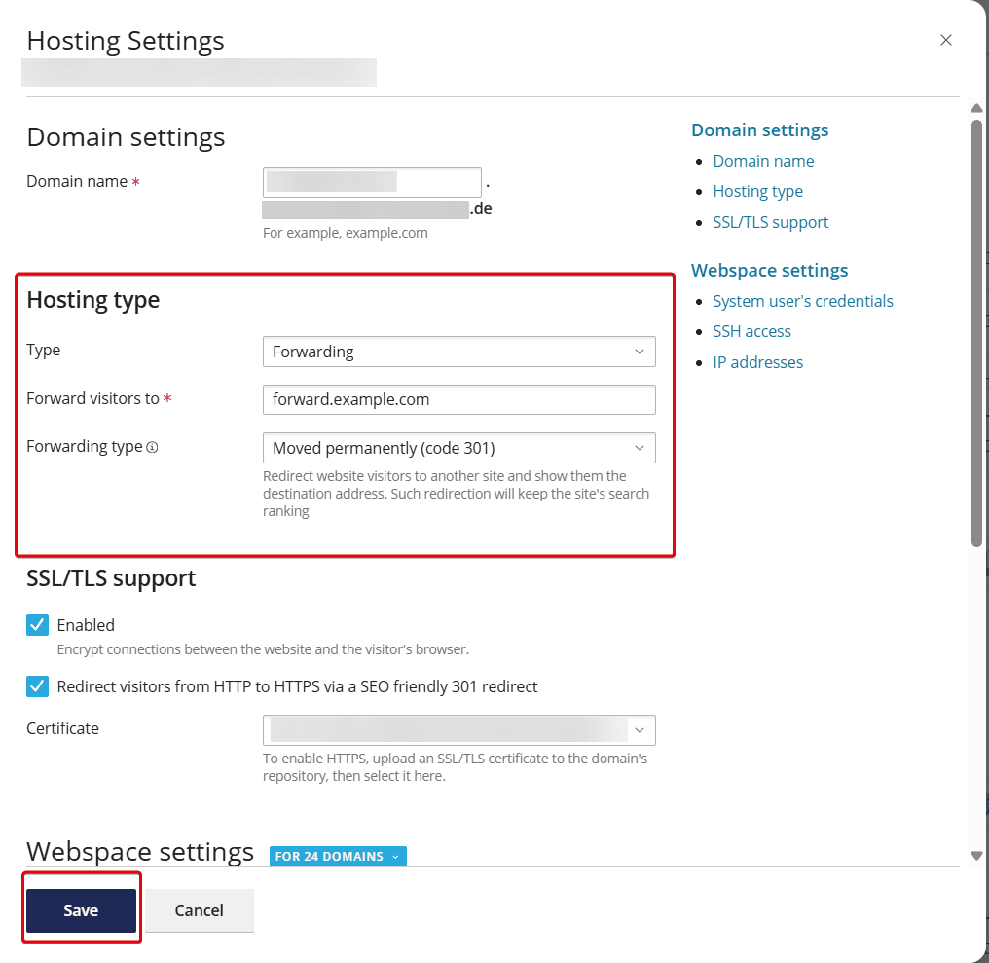This screenshot has width=989, height=963.
Task: Click the SSH access sidebar link
Action: 751,331
